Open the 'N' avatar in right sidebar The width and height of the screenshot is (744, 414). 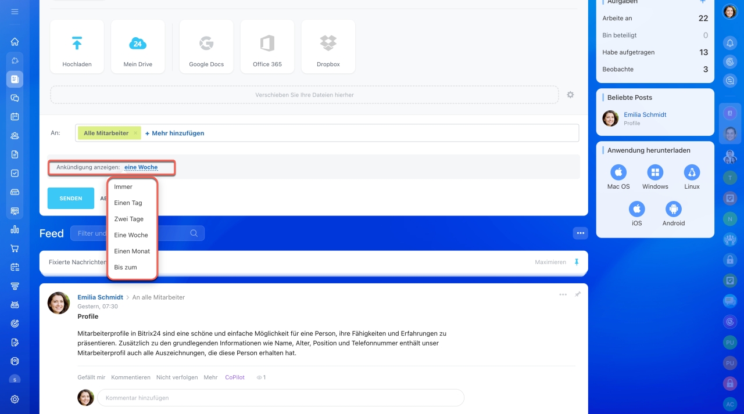[730, 219]
